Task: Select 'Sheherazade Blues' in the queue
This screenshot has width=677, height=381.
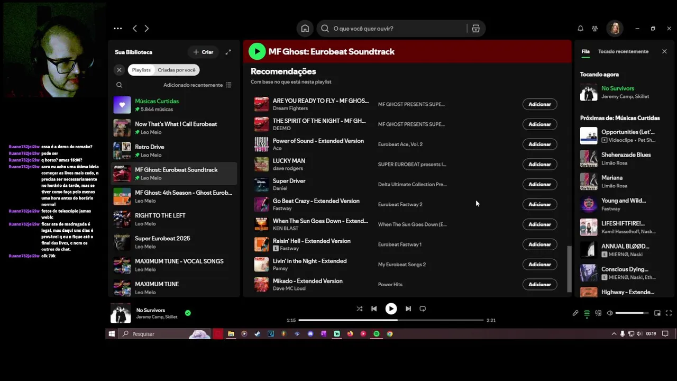Action: [x=624, y=159]
